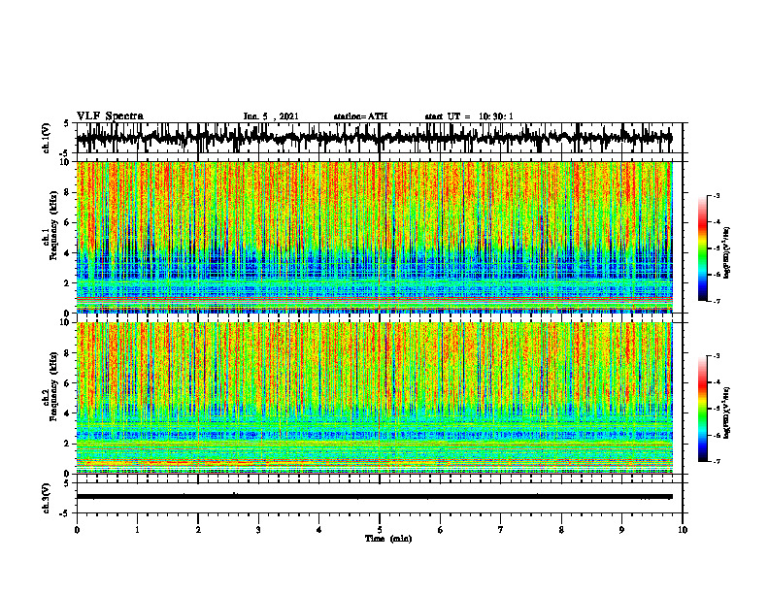Click the "-7" label on ch.1 color bar

[x=717, y=301]
